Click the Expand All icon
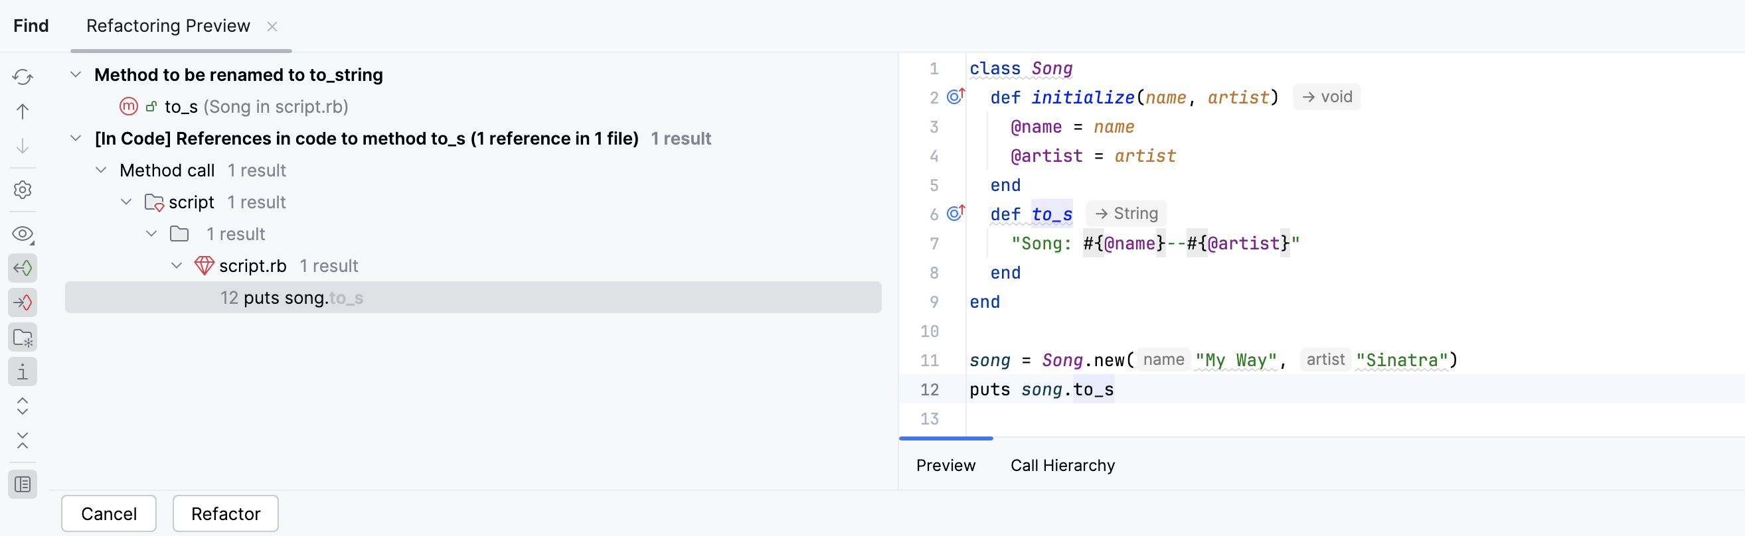The image size is (1745, 536). click(x=23, y=406)
